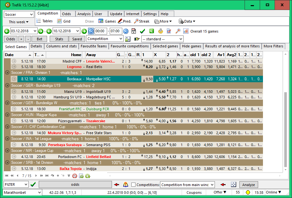This screenshot has height=198, width=292.
Task: Click the start time 00:00 field
Action: click(101, 31)
